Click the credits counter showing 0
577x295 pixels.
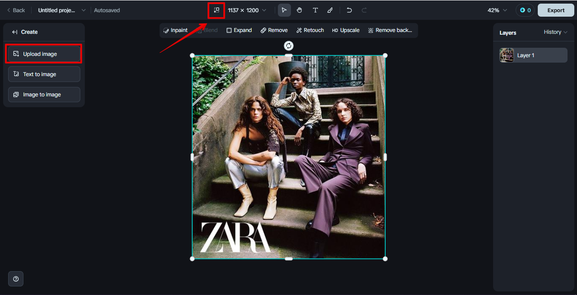point(525,10)
